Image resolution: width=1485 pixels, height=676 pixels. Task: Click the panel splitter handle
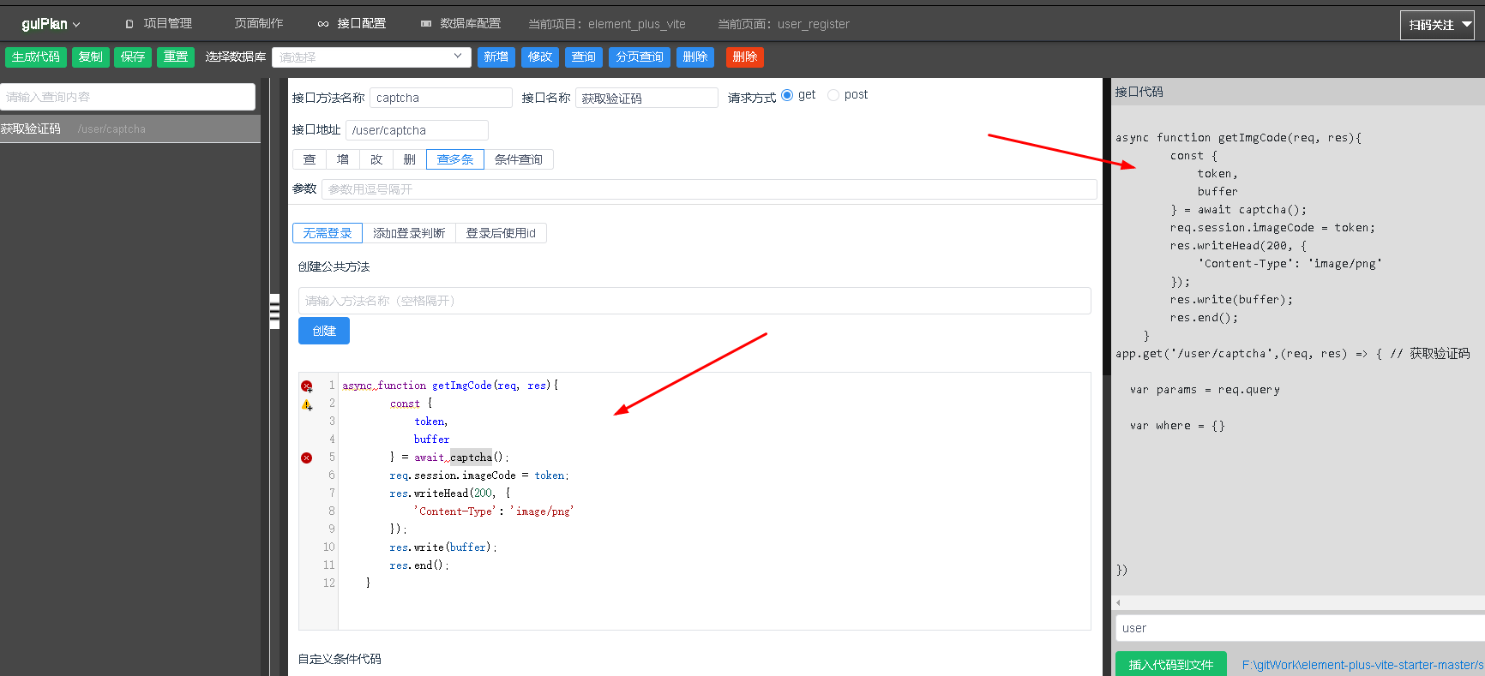pyautogui.click(x=274, y=311)
